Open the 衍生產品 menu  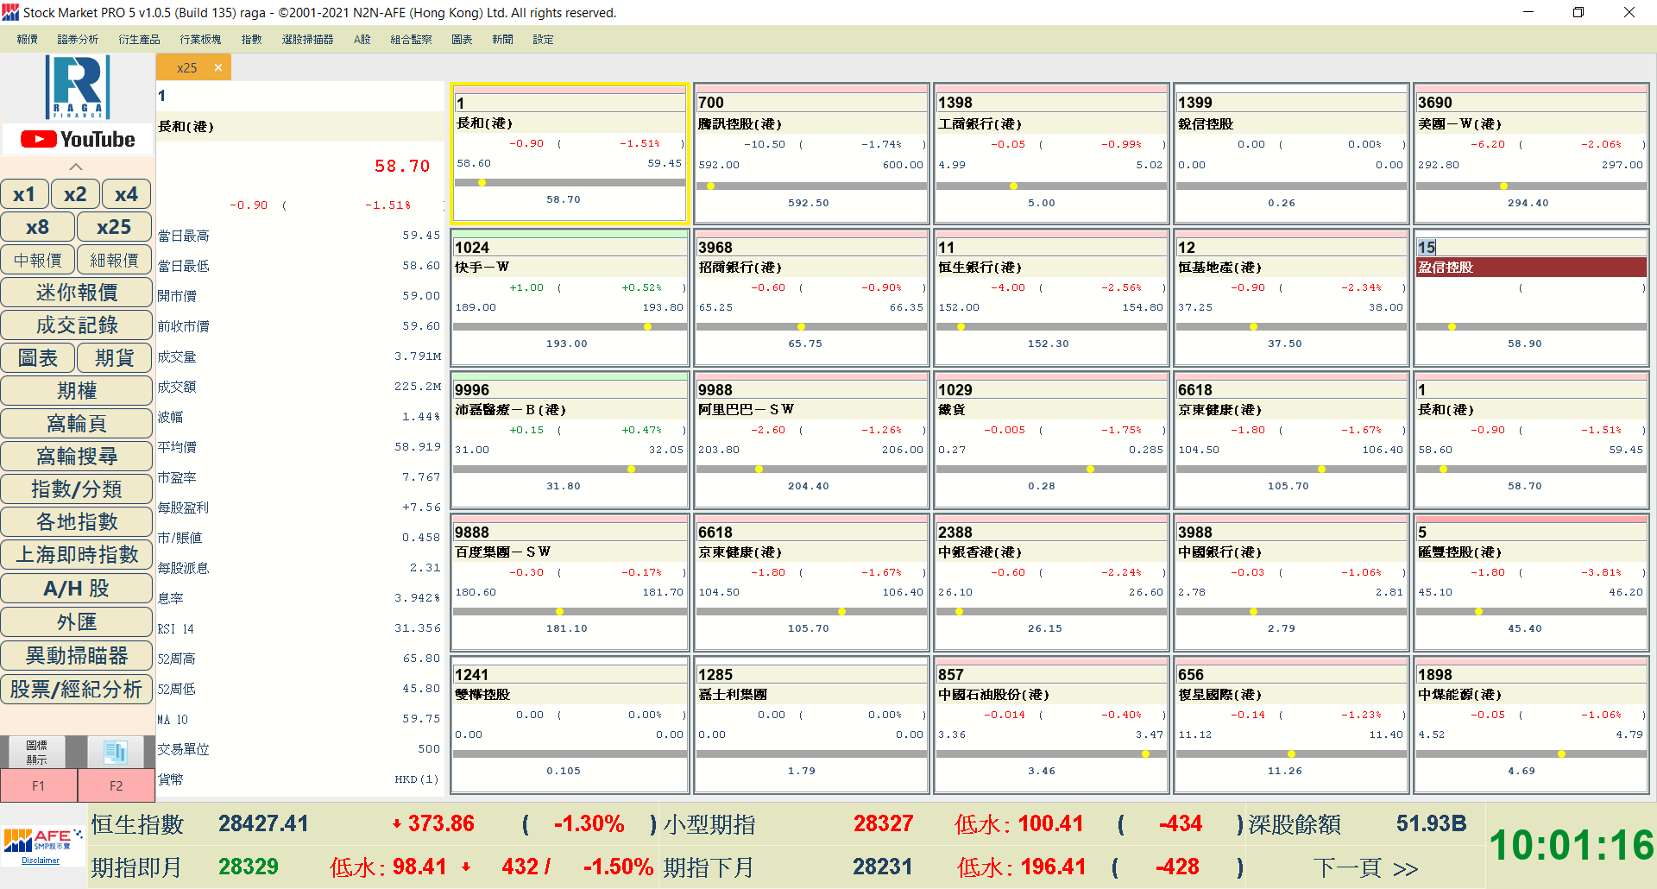(139, 40)
